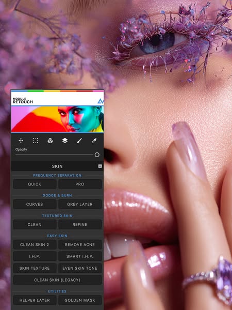Image resolution: width=232 pixels, height=310 pixels.
Task: Click the FREQUENCY SEPARATION heading
Action: click(x=57, y=175)
